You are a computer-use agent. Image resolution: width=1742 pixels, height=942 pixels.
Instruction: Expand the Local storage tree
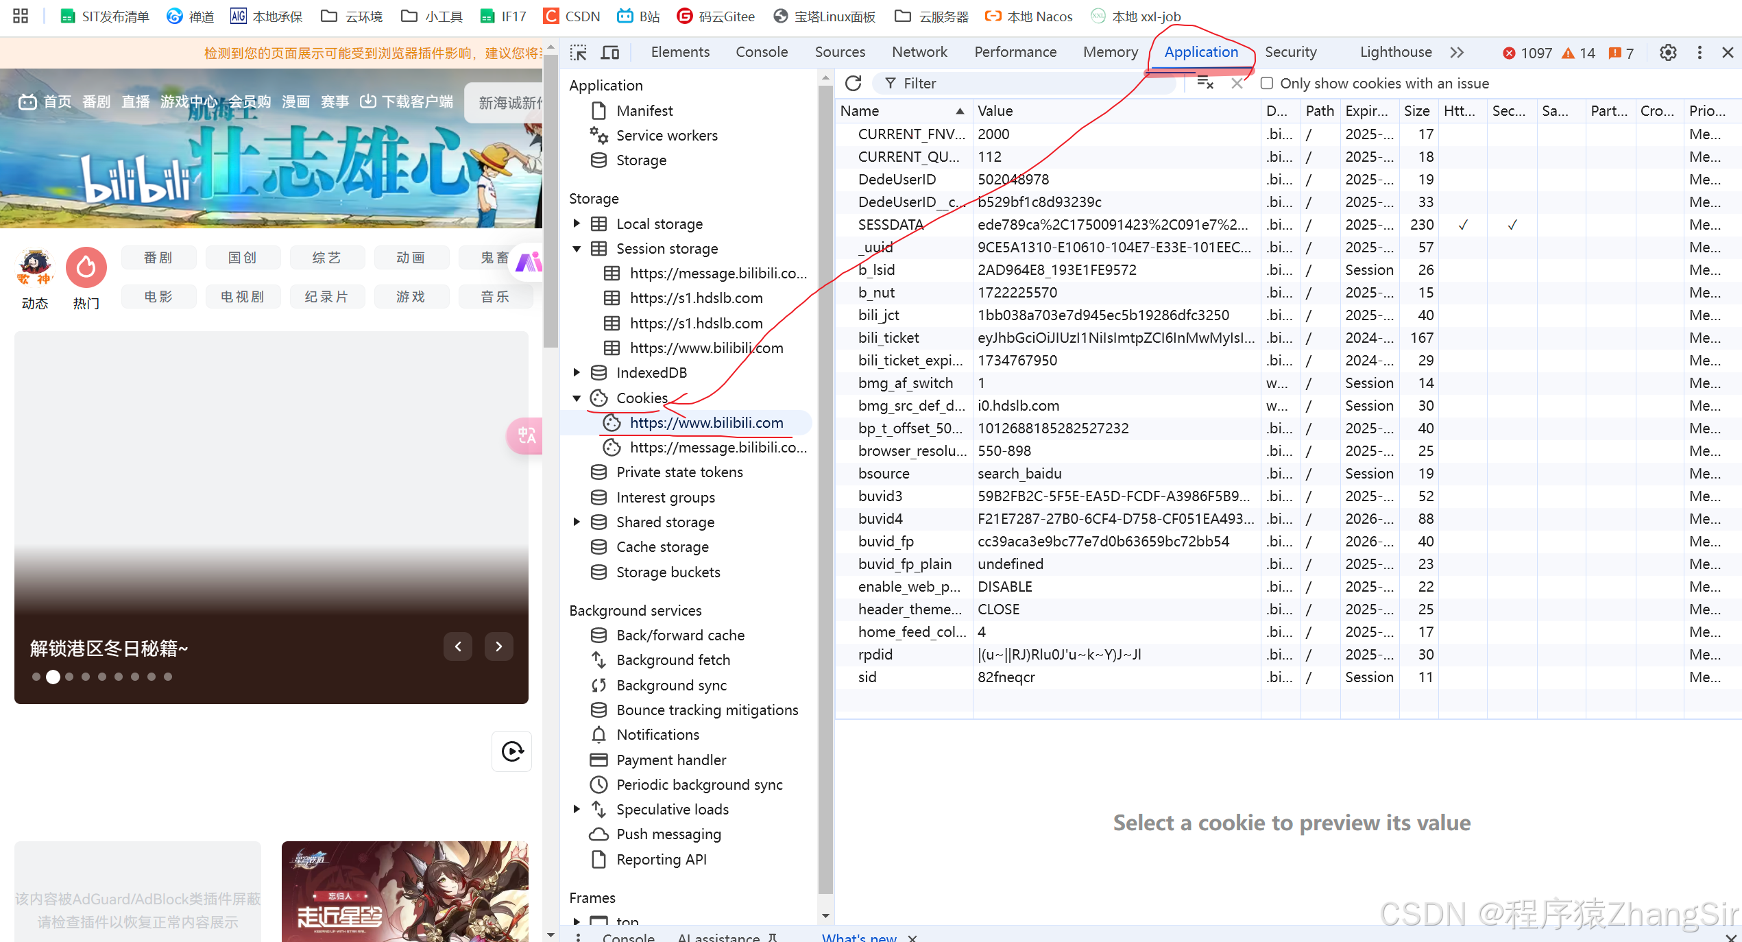tap(577, 224)
